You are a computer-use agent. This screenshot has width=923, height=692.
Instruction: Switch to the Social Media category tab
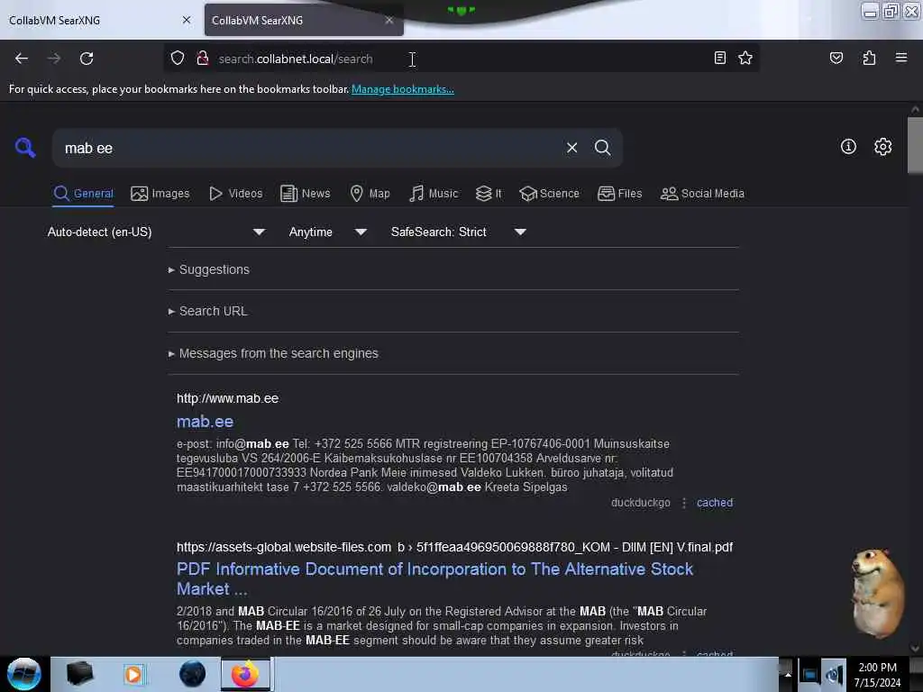point(702,194)
